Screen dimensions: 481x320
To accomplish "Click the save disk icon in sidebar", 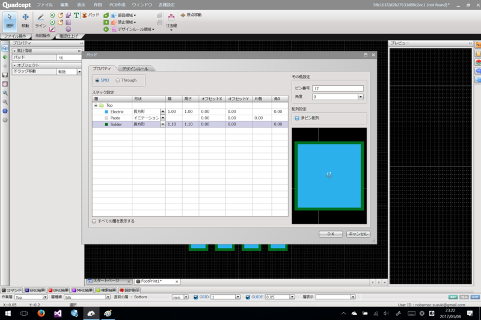I will pyautogui.click(x=5, y=75).
